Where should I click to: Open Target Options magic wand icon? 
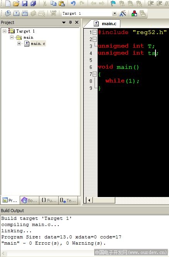pyautogui.click(x=123, y=14)
